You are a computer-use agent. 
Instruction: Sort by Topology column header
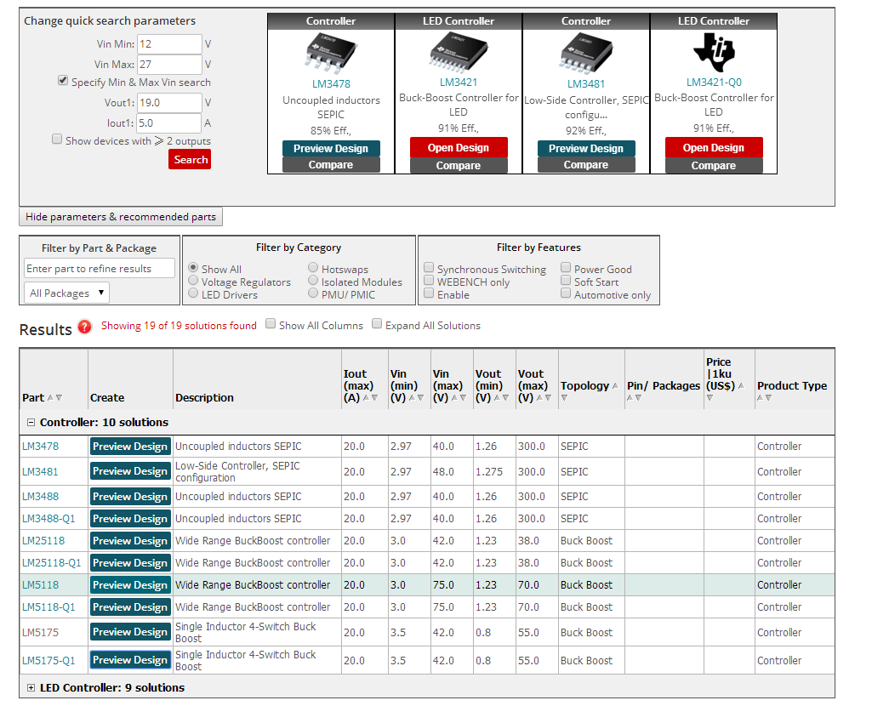(x=585, y=386)
